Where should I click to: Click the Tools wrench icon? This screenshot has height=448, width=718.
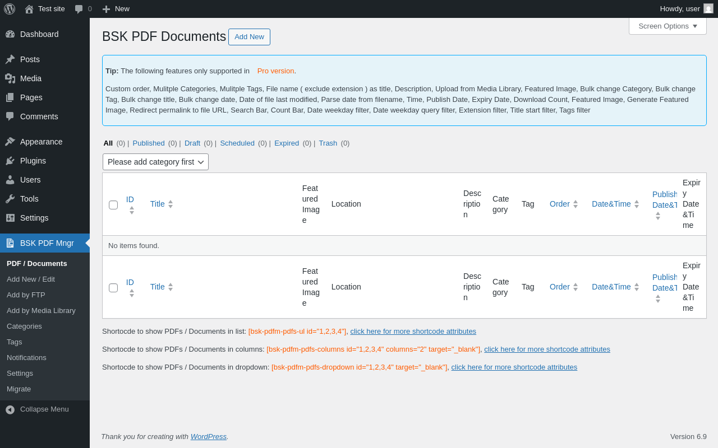coord(10,199)
